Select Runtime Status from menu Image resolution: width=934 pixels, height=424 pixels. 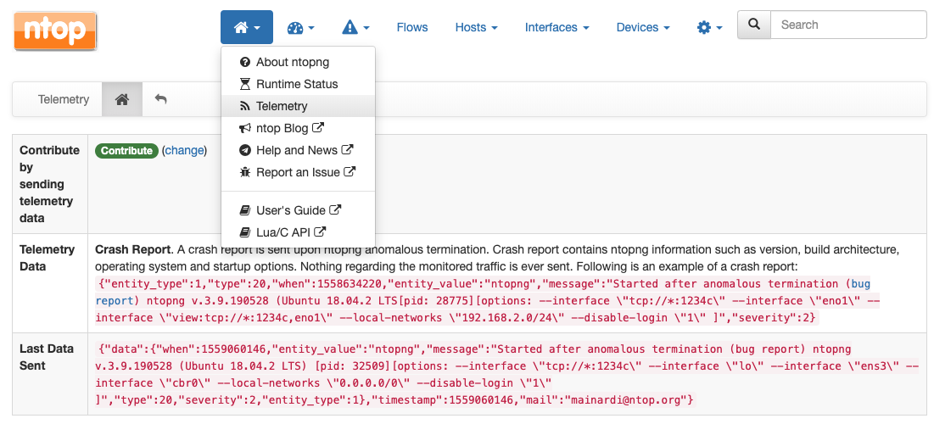click(x=298, y=84)
